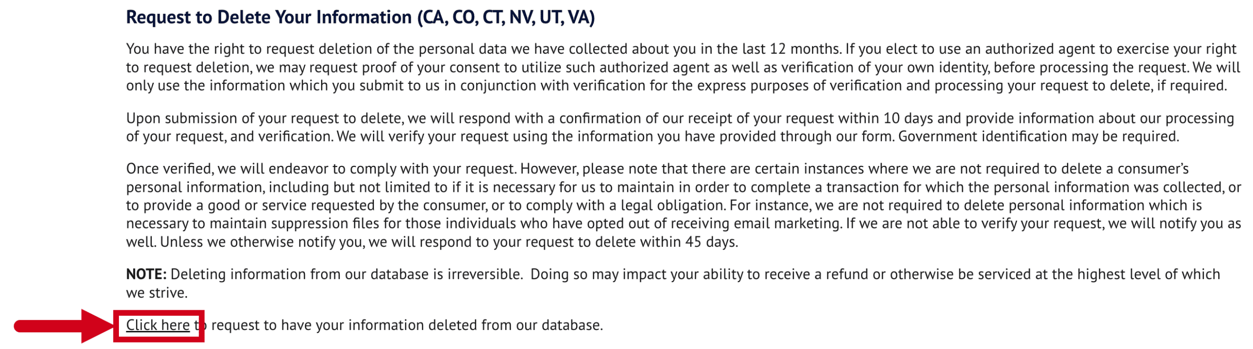Click the text 'last 12 months'

point(791,49)
